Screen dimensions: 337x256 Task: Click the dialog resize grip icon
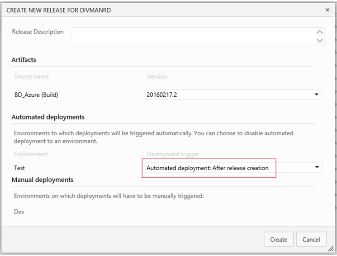click(x=331, y=248)
